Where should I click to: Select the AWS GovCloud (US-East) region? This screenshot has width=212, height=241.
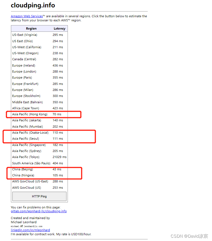tap(30, 181)
